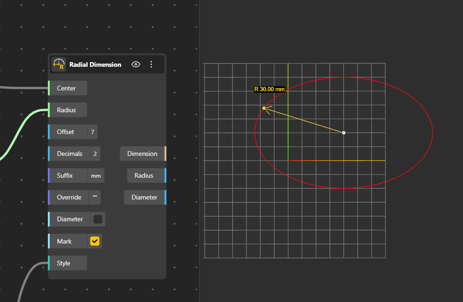Click the Override text field
The width and height of the screenshot is (463, 302).
(95, 197)
